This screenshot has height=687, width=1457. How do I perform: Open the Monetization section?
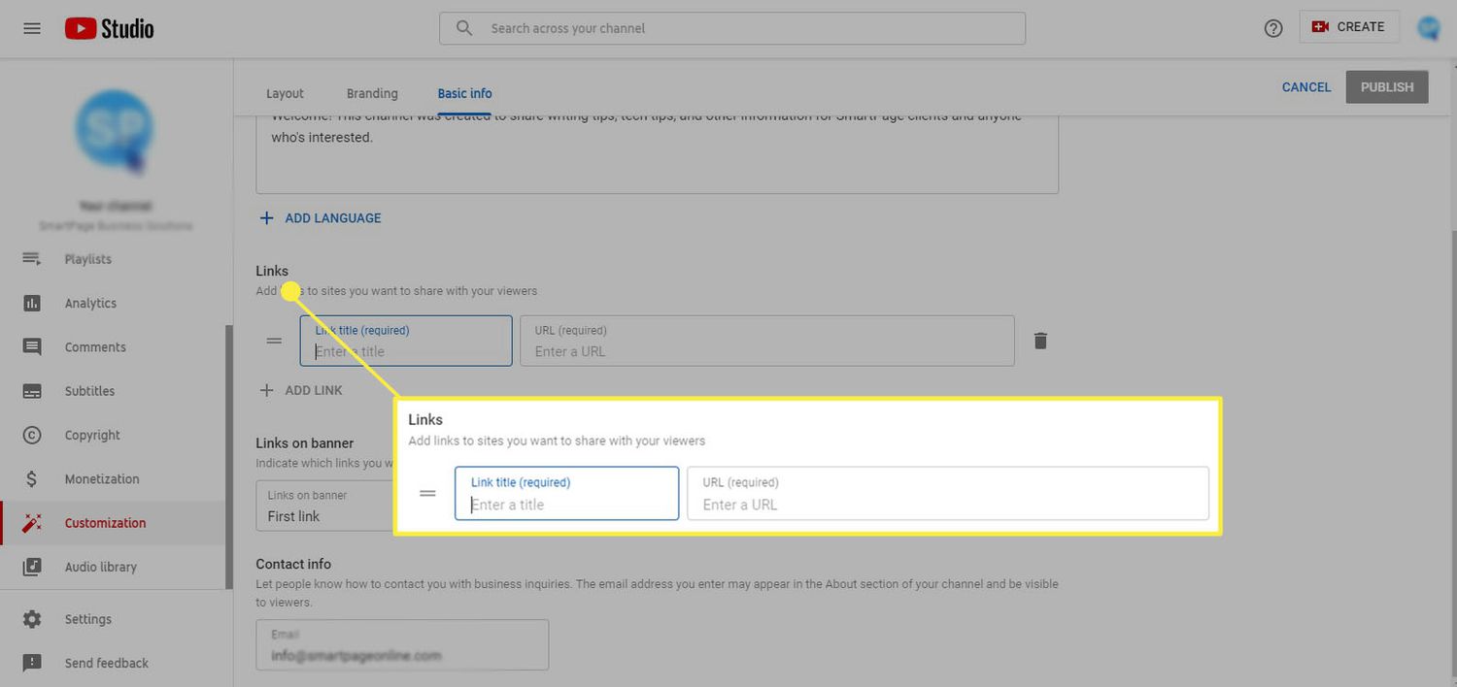click(x=102, y=478)
